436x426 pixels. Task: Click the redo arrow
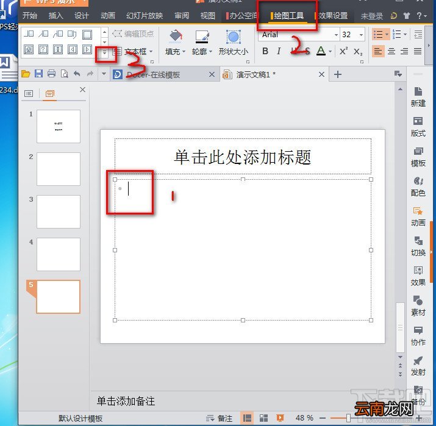coord(90,74)
